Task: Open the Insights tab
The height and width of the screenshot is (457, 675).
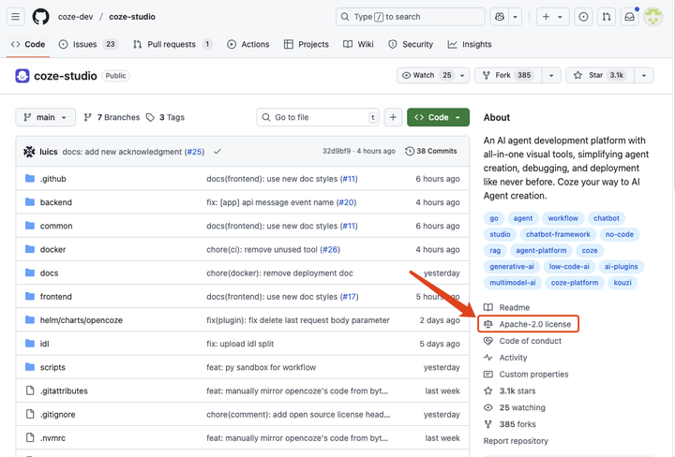Action: pyautogui.click(x=470, y=44)
